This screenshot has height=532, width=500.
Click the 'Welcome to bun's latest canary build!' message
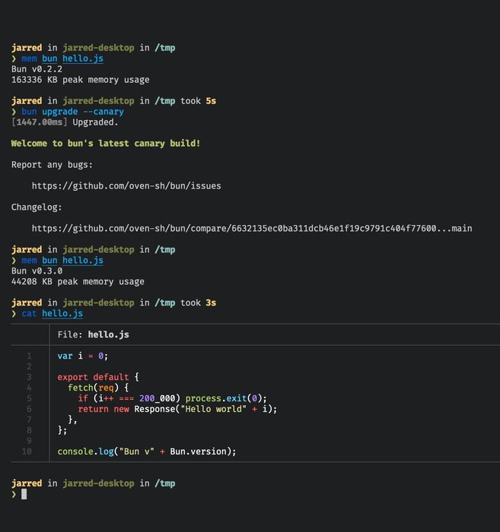pos(106,143)
